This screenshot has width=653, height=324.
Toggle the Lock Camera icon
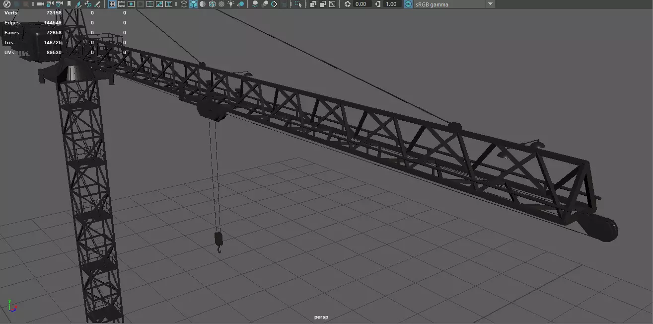50,4
